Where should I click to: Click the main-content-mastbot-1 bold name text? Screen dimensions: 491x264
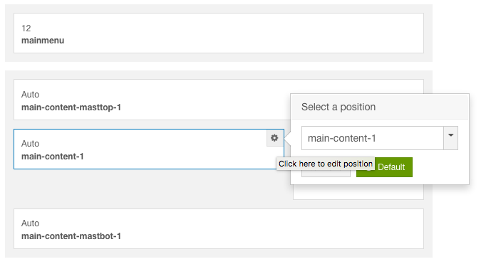[71, 236]
